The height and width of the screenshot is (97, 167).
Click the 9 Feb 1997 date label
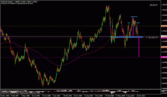tap(15, 96)
